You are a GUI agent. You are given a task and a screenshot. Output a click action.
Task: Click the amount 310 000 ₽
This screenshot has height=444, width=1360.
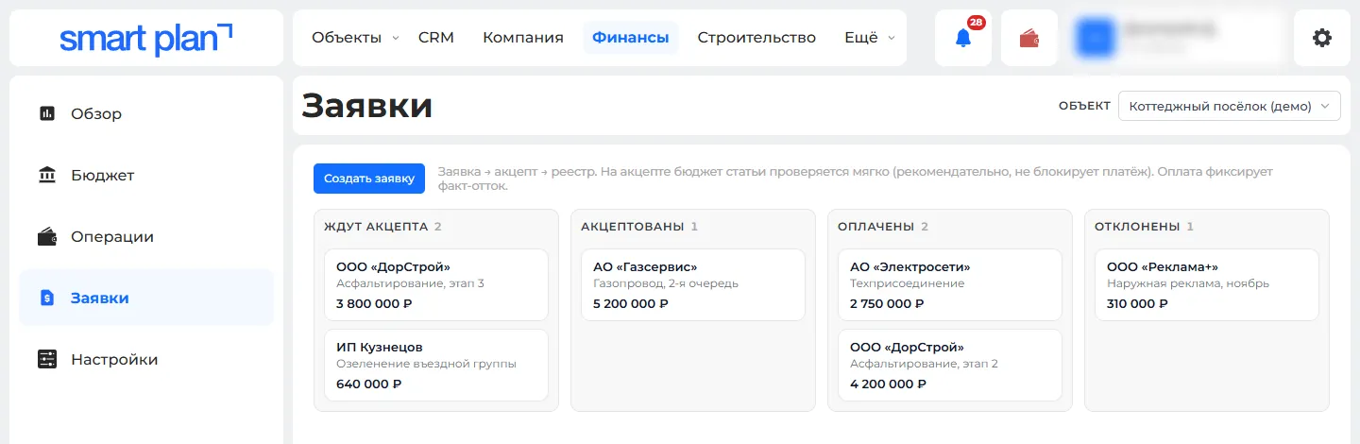coord(1137,304)
